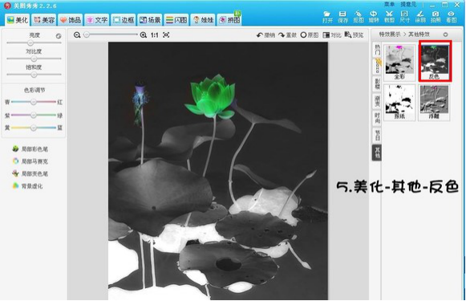Select the 涂鸦 (Doodle) tool
The width and height of the screenshot is (466, 301).
[420, 17]
